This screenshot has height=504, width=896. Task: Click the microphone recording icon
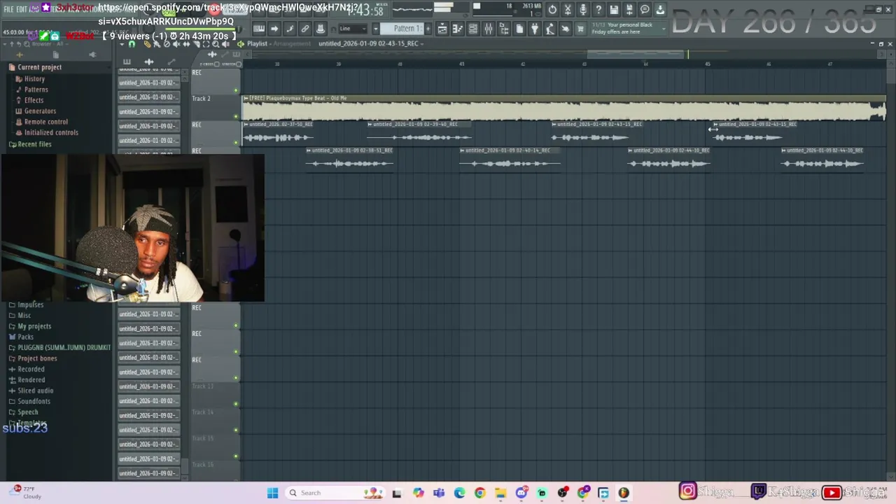pyautogui.click(x=583, y=9)
